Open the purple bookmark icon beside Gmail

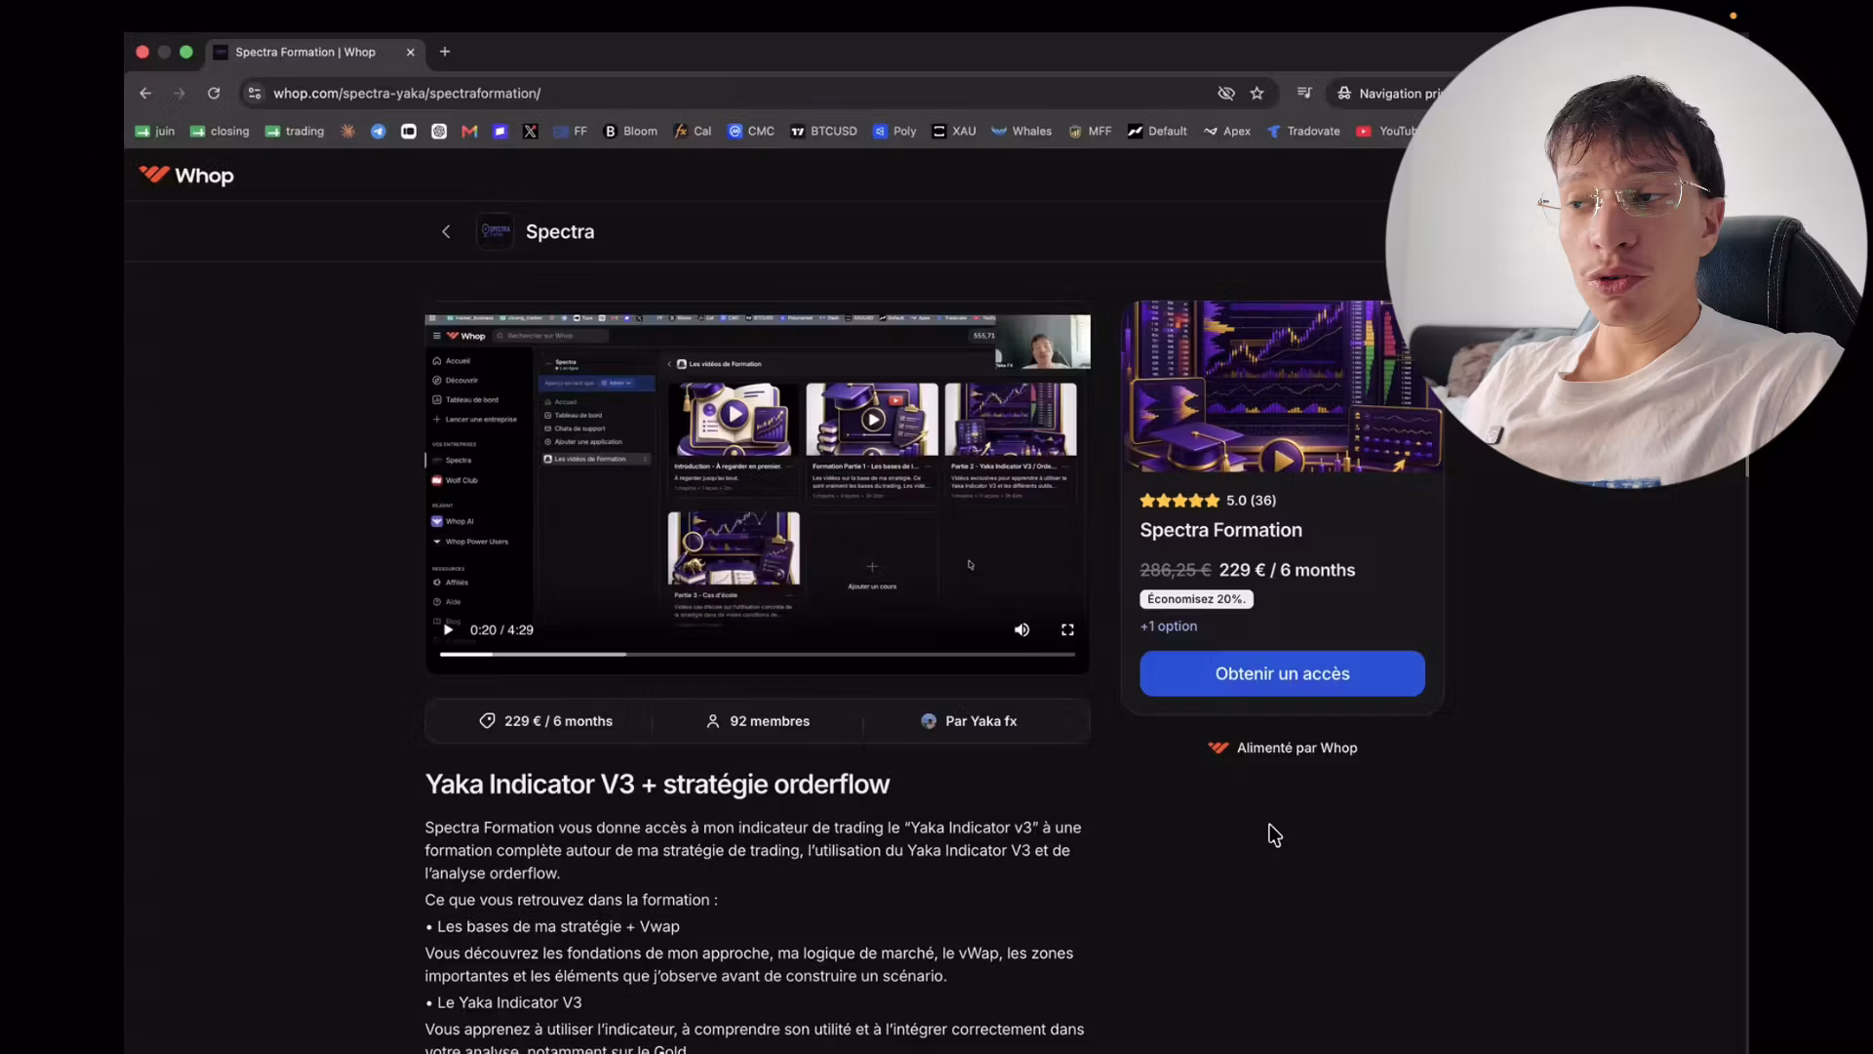(499, 132)
